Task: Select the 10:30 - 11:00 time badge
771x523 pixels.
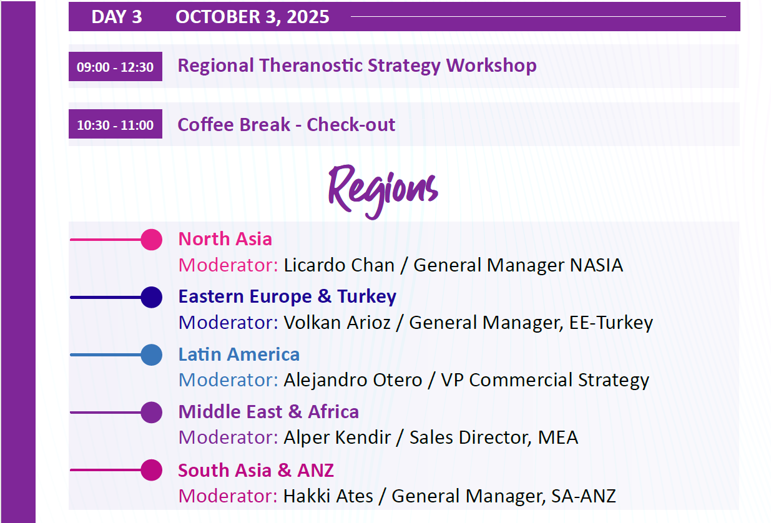Action: (x=115, y=125)
